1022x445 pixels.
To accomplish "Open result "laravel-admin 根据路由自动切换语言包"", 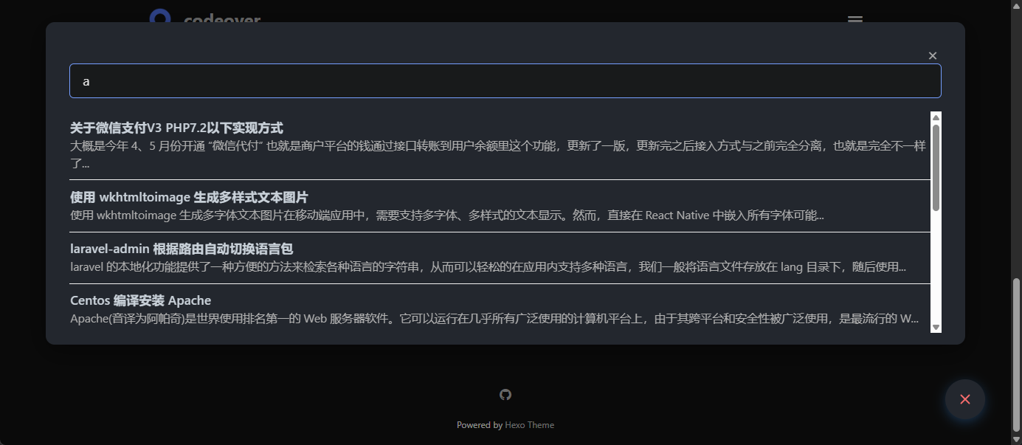I will (x=182, y=249).
